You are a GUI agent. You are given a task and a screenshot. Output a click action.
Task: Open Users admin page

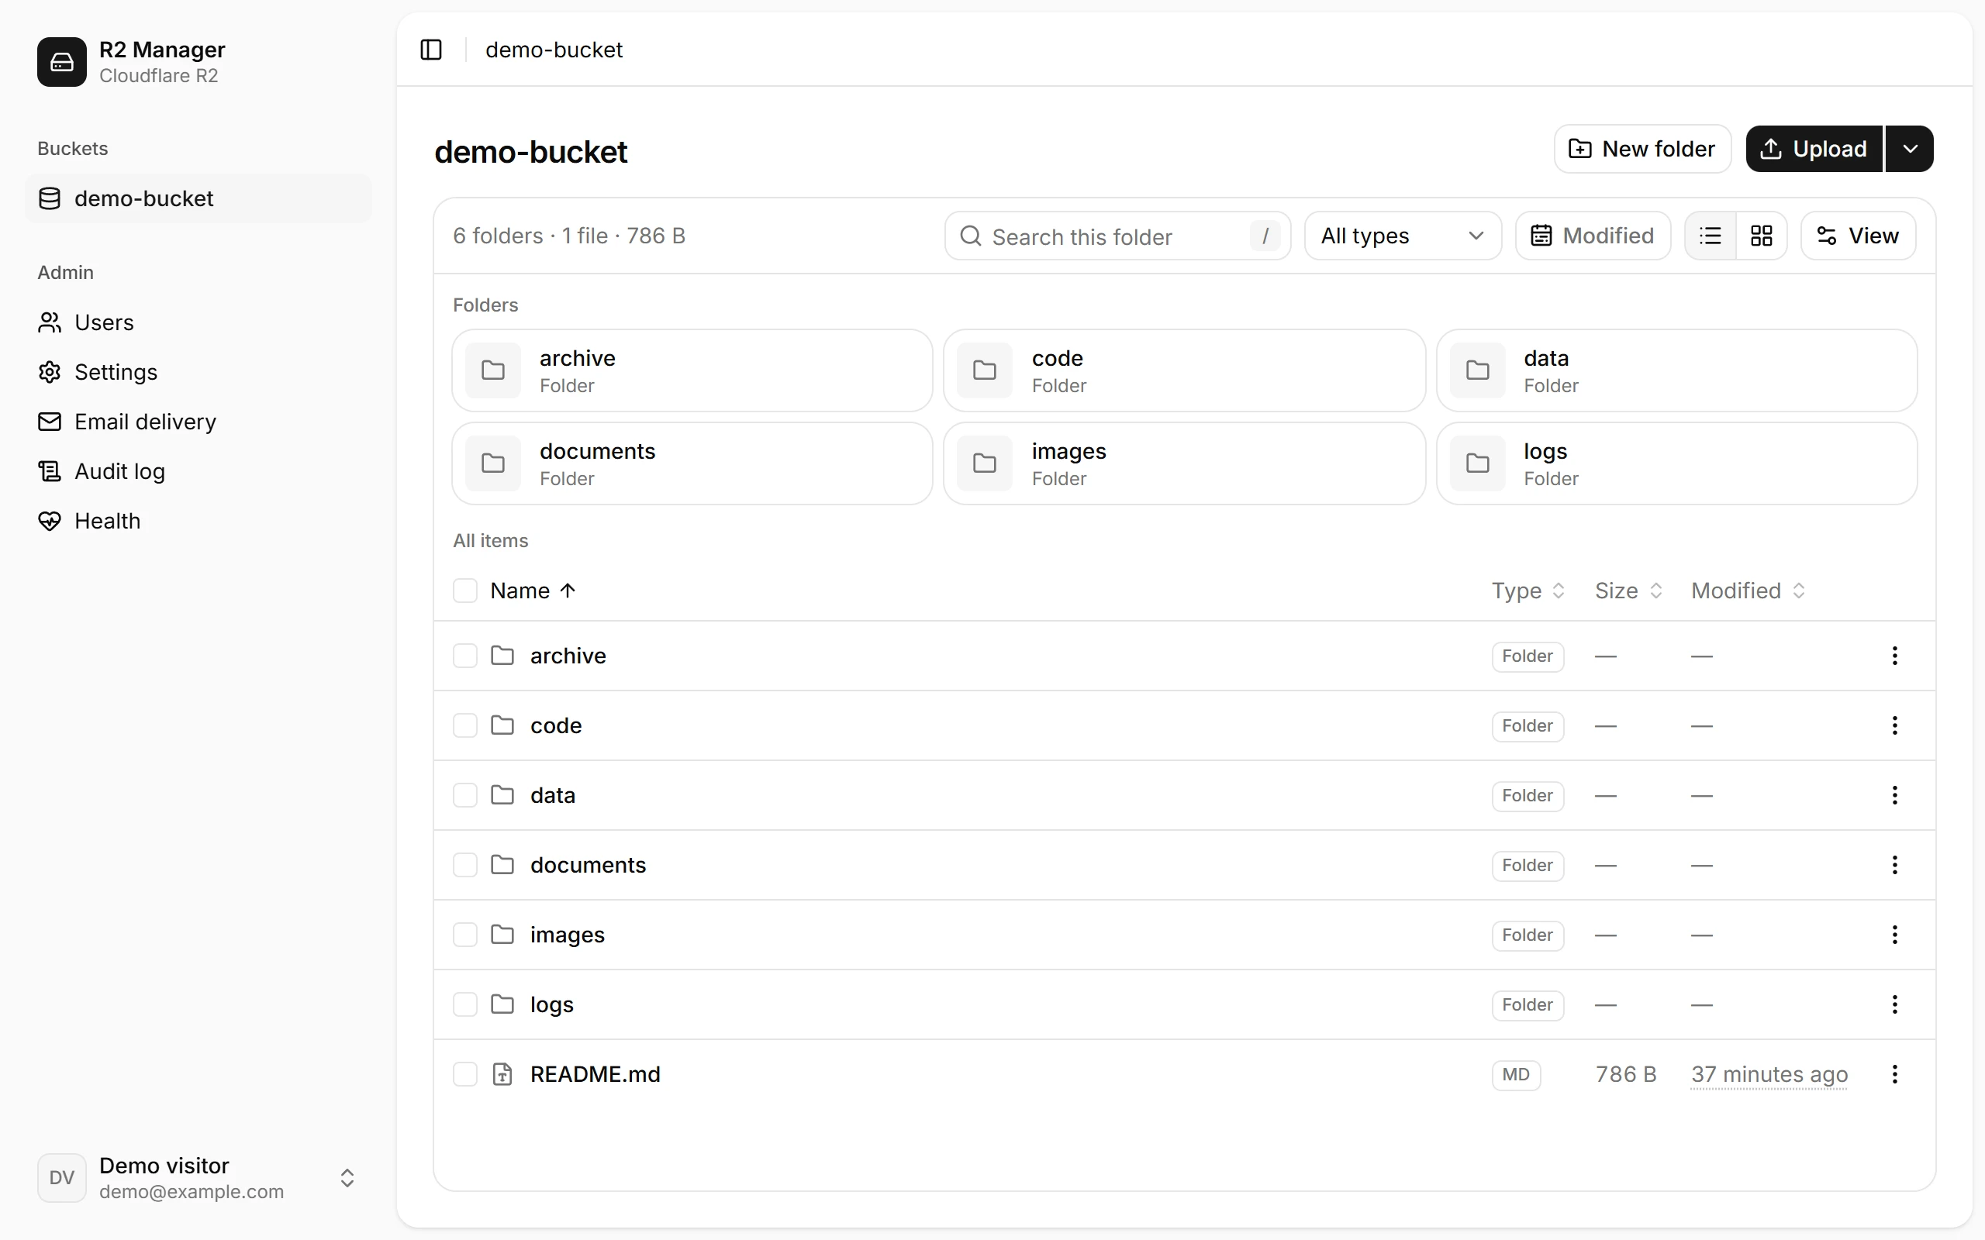pos(198,322)
